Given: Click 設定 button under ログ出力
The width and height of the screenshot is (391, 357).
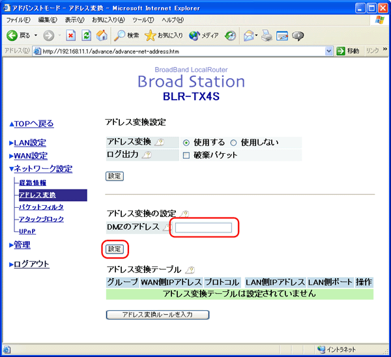Looking at the screenshot, I should coord(115,177).
